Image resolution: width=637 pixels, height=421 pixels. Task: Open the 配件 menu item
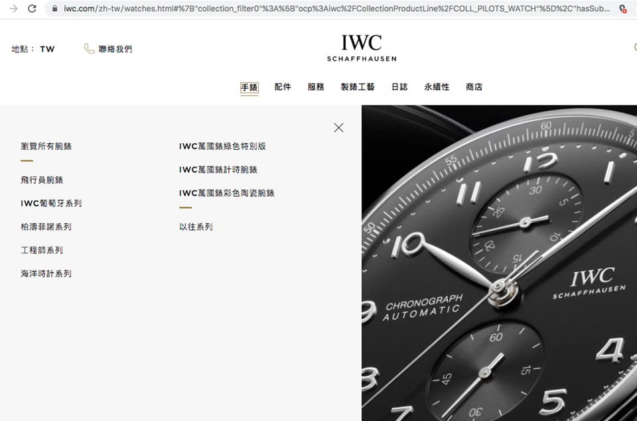tap(283, 86)
